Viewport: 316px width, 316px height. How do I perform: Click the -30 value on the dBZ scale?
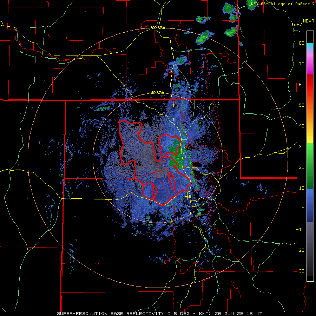click(300, 271)
